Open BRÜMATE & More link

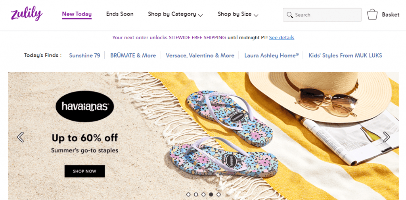133,56
